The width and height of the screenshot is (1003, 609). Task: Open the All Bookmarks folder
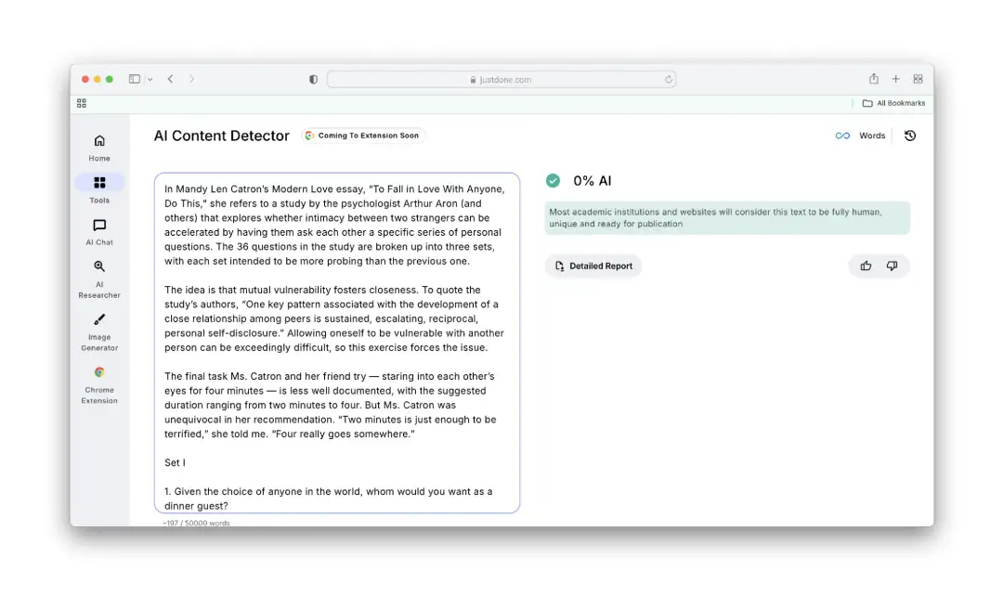(x=893, y=103)
